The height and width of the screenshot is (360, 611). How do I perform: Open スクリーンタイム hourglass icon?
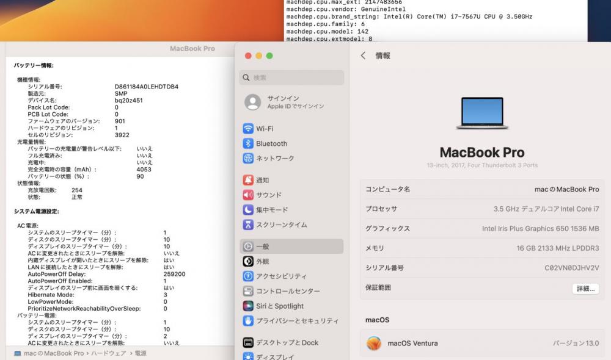248,225
